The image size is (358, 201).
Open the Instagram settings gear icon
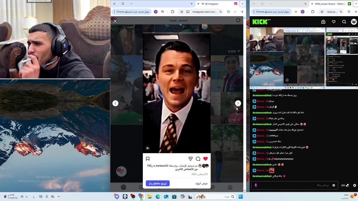point(238,20)
